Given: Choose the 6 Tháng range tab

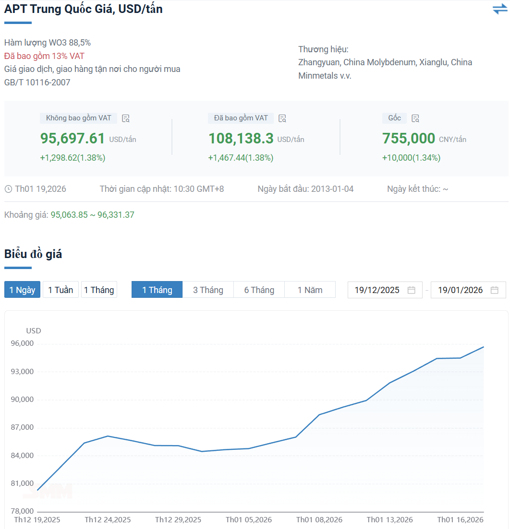Looking at the screenshot, I should tap(259, 290).
